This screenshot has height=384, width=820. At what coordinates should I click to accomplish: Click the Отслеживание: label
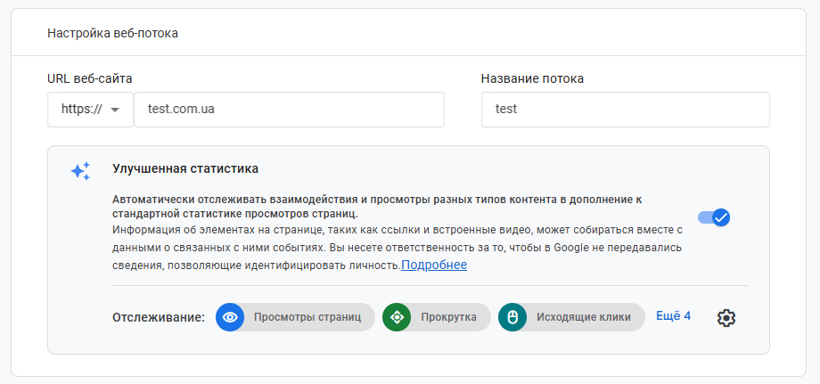click(x=159, y=318)
